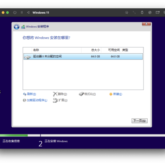Screen dimensions: 165x165
Task: Click the Windows 11 window title
Action: 41,12
